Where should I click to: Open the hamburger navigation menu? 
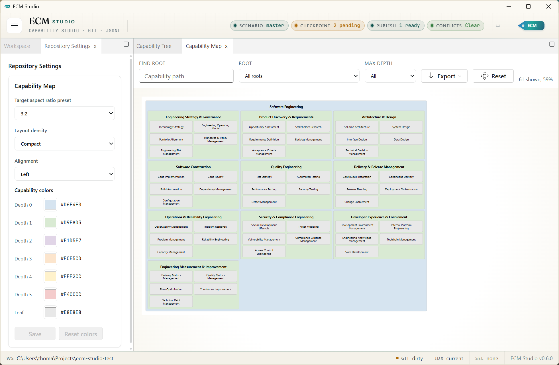click(x=14, y=25)
